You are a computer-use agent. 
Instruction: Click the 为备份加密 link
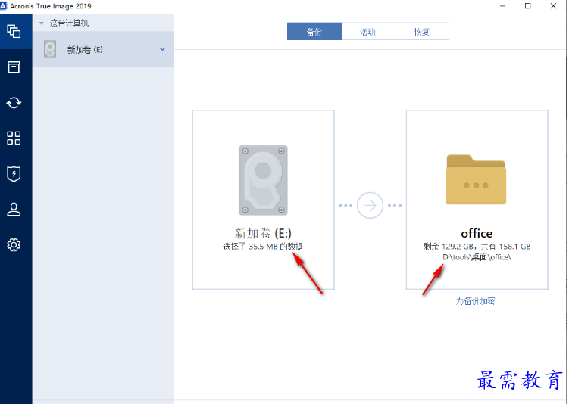[x=475, y=301]
